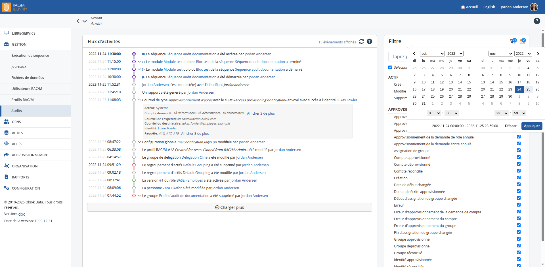Uncheck the Erreur filter checkbox

tap(519, 205)
